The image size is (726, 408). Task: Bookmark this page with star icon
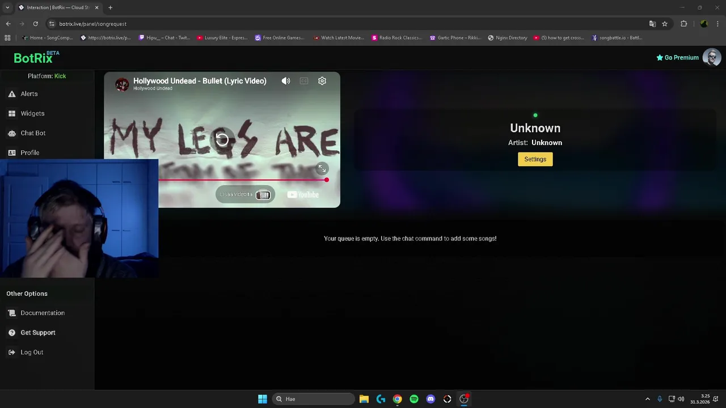pyautogui.click(x=665, y=24)
